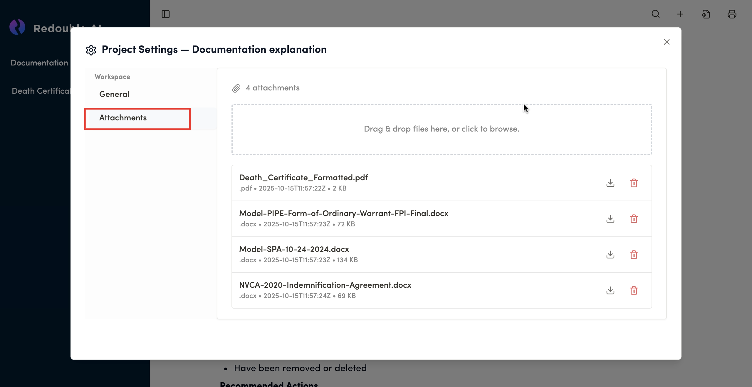
Task: Click drag & drop area to browse files
Action: [442, 129]
